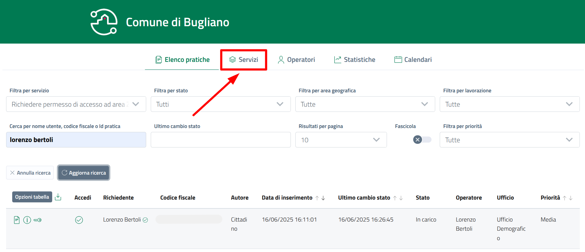Click the info icon in the table row
The image size is (585, 252).
point(27,220)
